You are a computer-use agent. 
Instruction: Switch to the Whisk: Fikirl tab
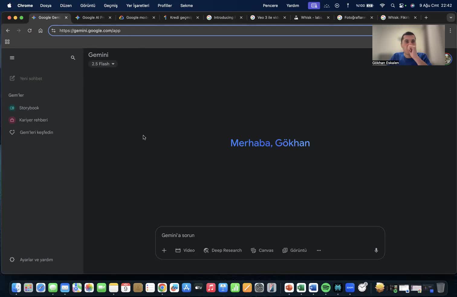click(398, 18)
